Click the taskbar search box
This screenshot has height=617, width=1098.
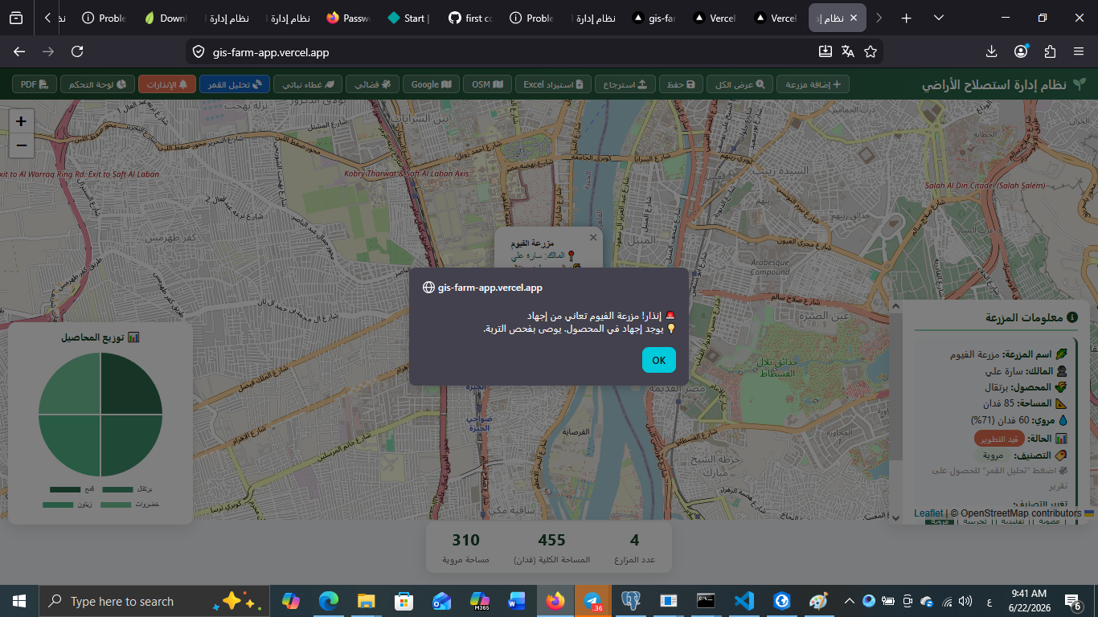[x=153, y=601]
